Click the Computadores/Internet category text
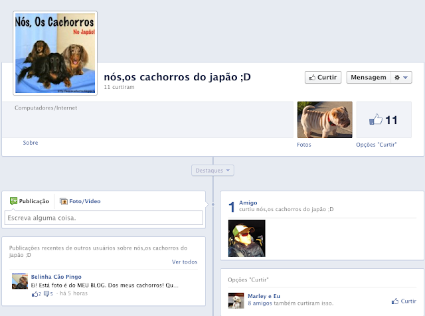 (46, 108)
